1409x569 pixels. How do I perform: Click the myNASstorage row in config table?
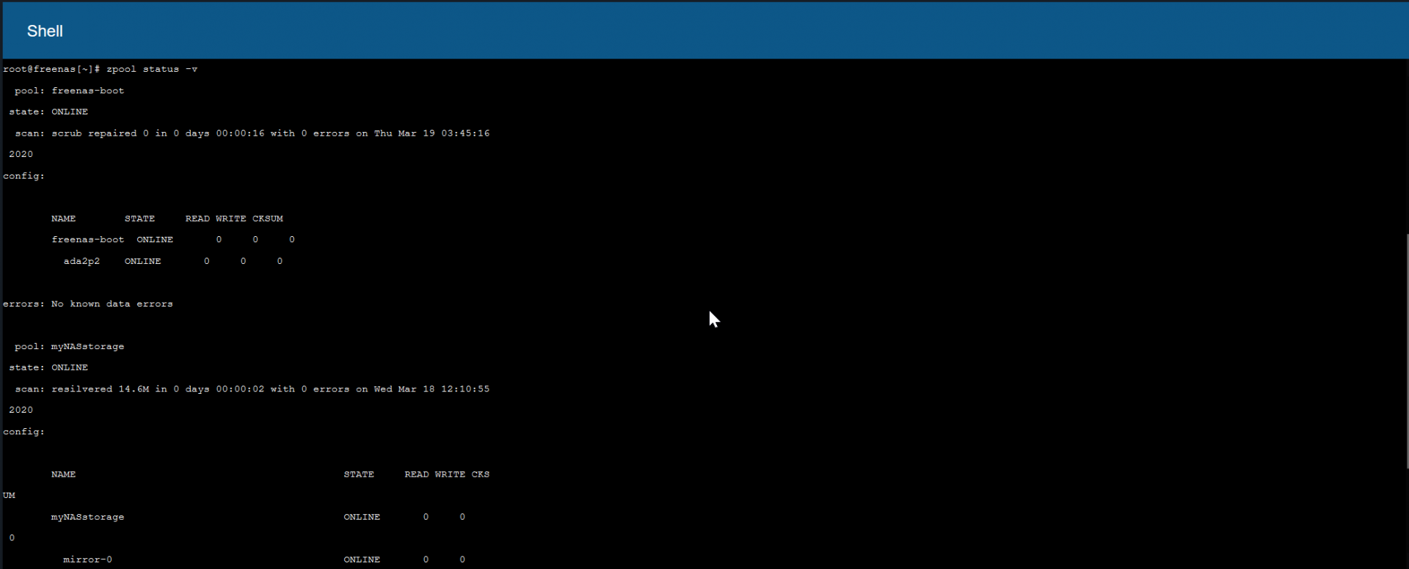click(x=258, y=517)
